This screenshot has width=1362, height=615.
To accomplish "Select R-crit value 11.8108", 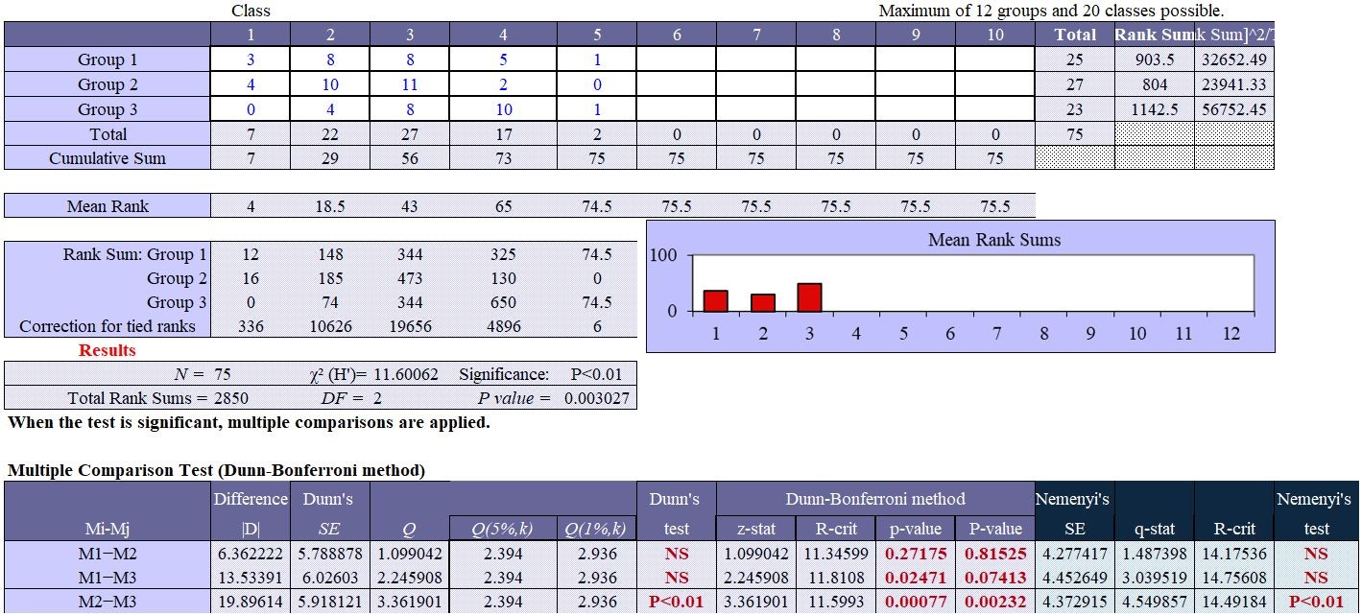I will (x=835, y=578).
